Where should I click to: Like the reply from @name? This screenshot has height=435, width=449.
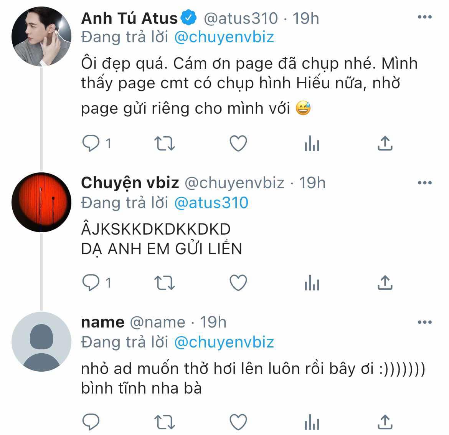[x=238, y=422]
